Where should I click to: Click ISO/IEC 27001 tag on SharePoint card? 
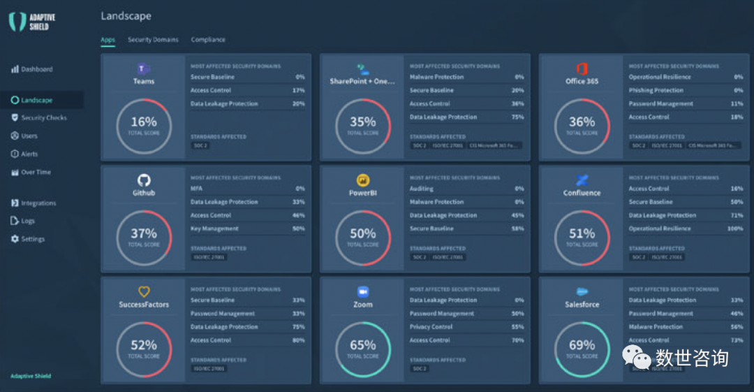click(x=448, y=145)
